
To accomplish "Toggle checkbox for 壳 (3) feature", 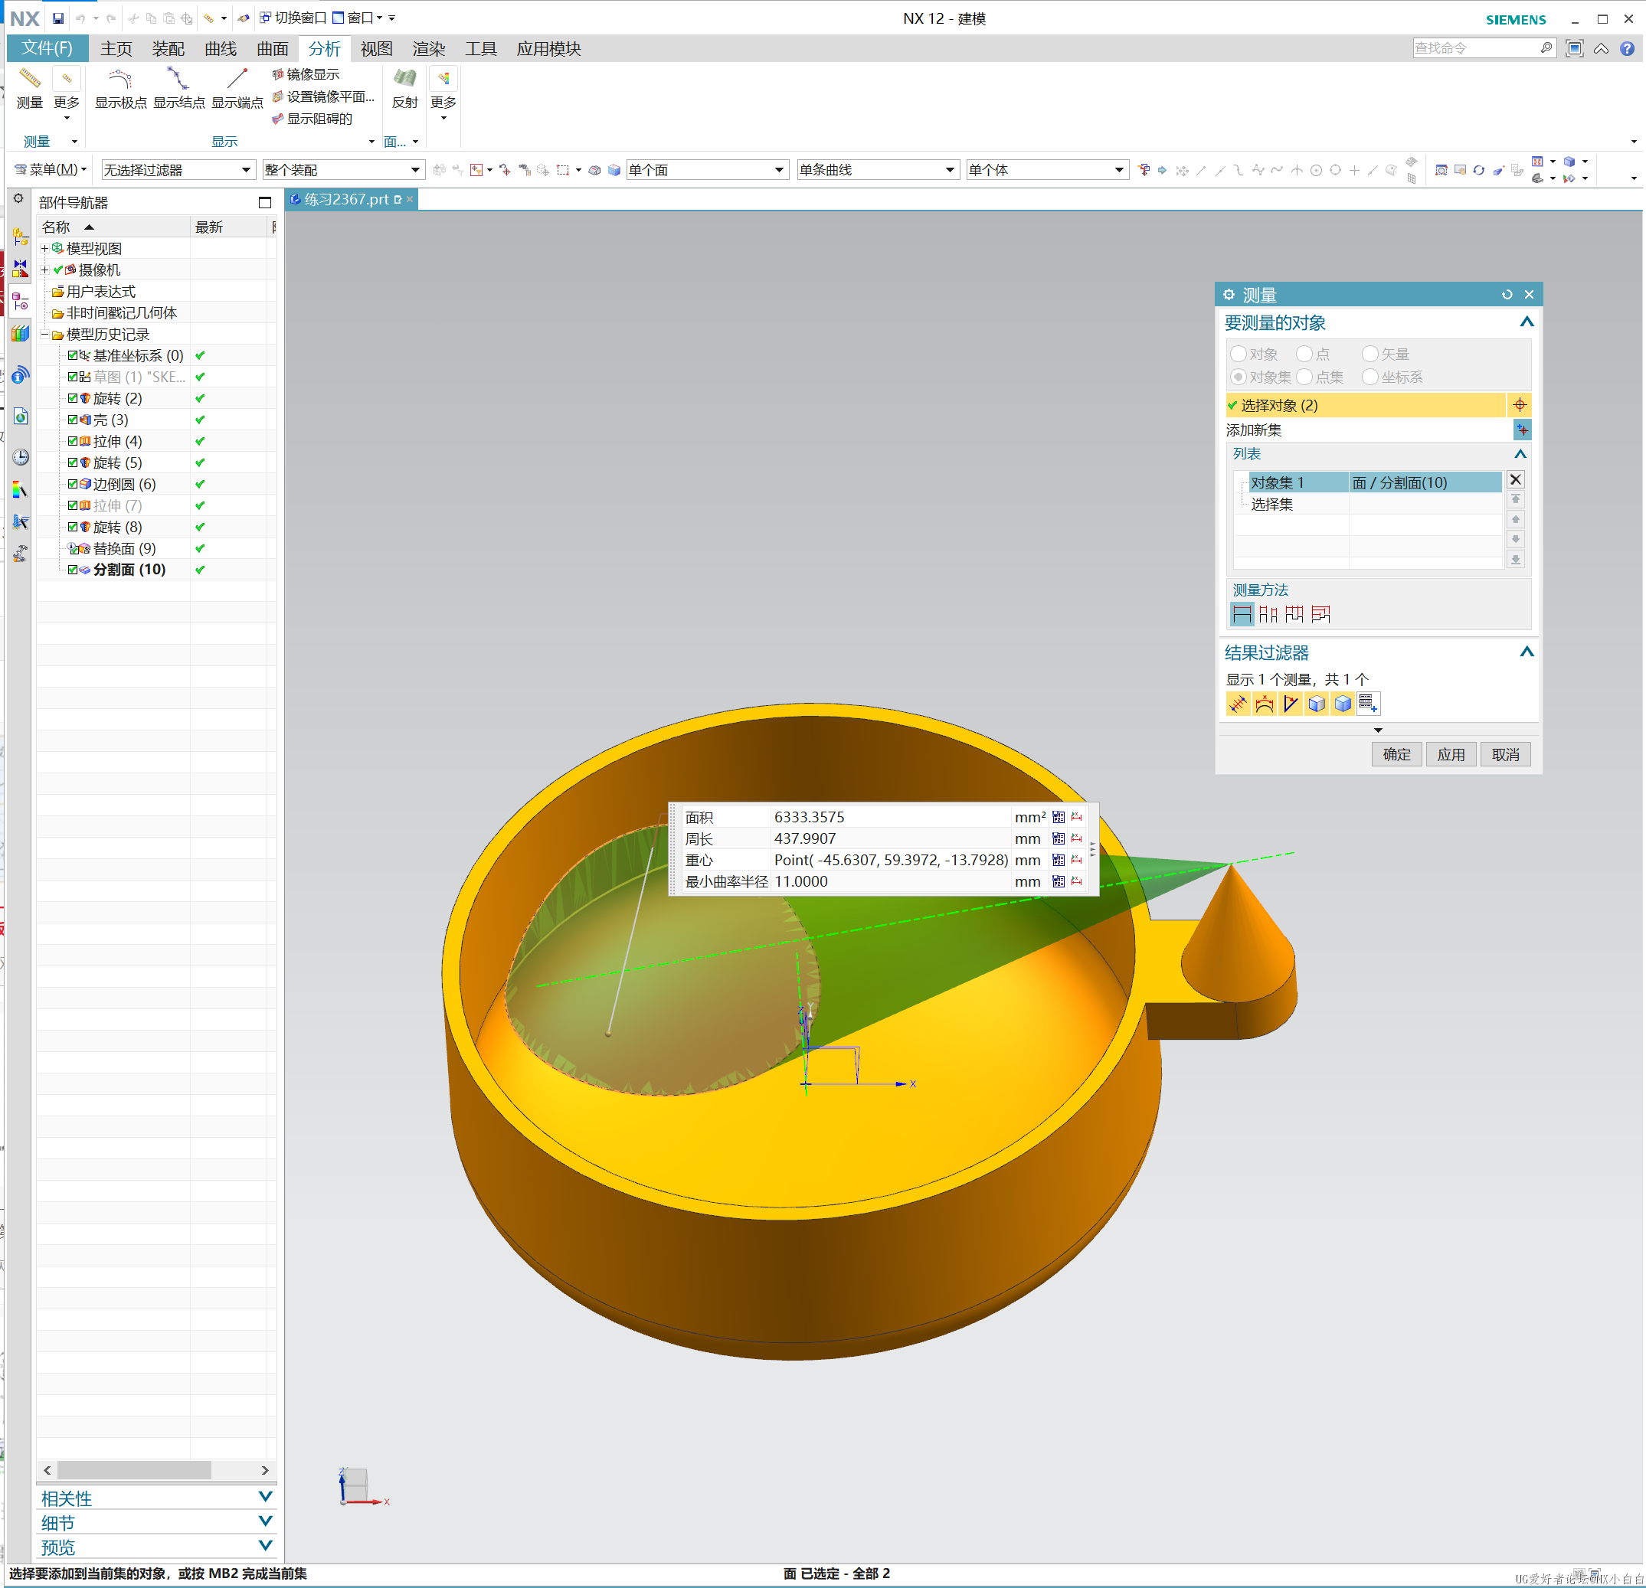I will (x=73, y=420).
